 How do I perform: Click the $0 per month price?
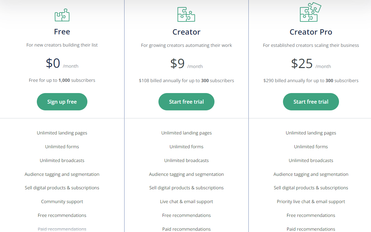(62, 63)
